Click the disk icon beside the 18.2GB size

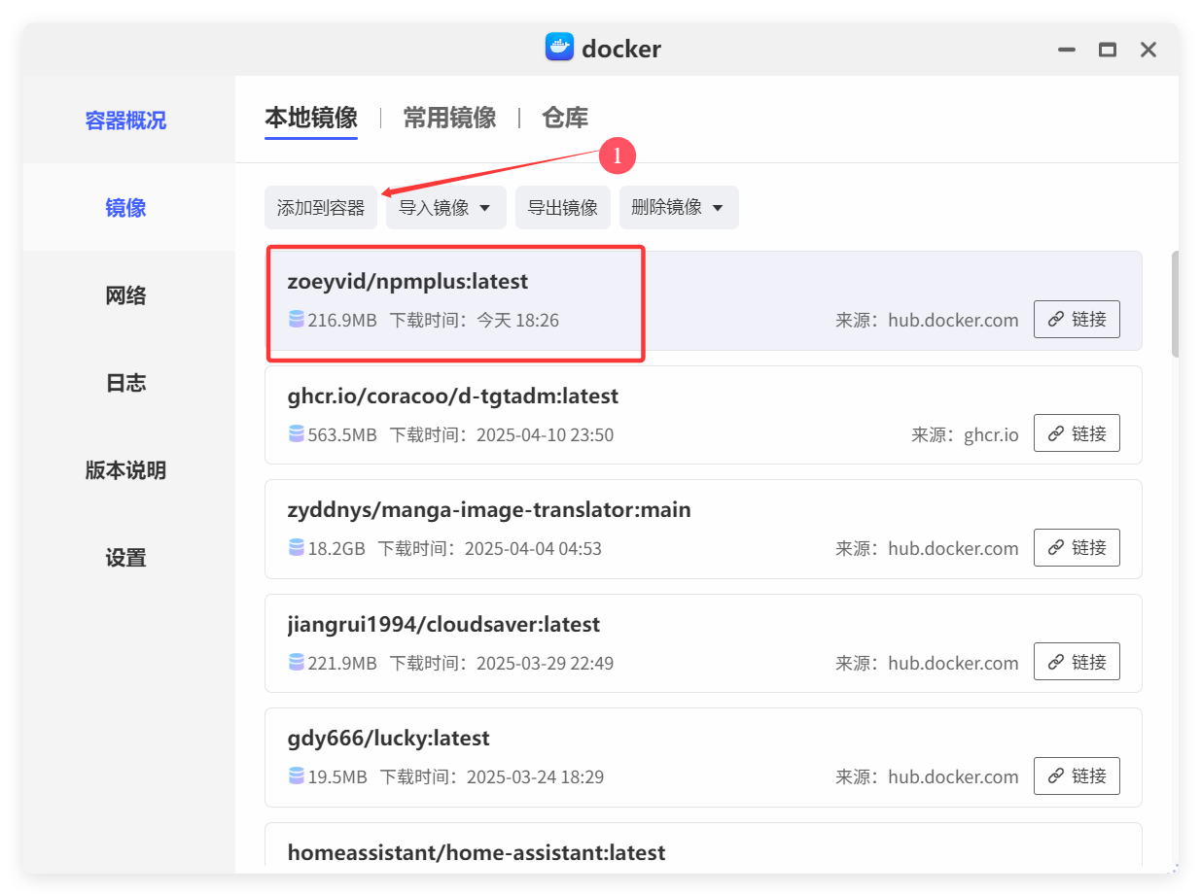point(295,547)
